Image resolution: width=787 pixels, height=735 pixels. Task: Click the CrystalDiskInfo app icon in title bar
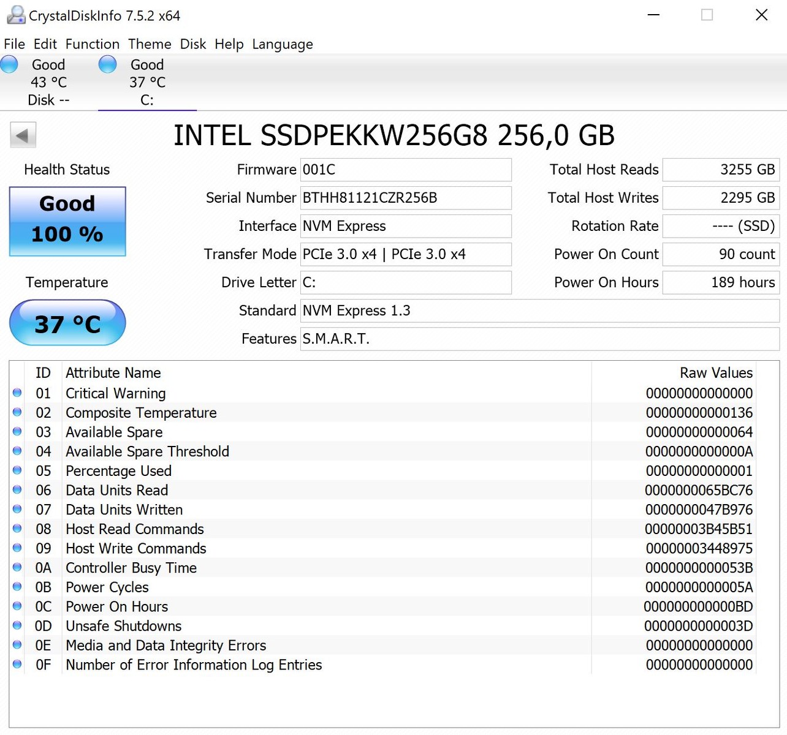point(16,15)
